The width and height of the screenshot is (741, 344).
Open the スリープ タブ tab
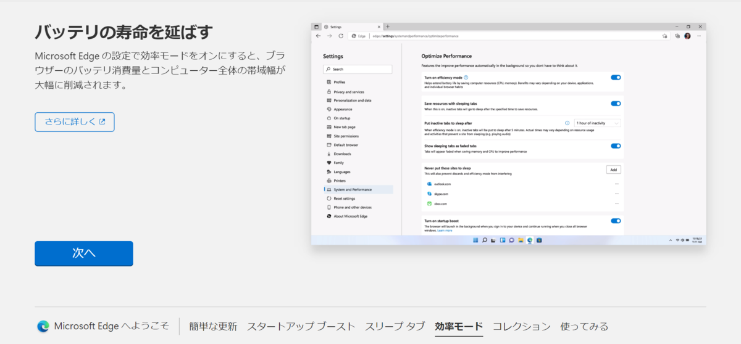click(x=395, y=326)
